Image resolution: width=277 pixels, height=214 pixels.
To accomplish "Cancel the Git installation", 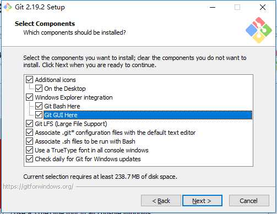I will click(249, 201).
